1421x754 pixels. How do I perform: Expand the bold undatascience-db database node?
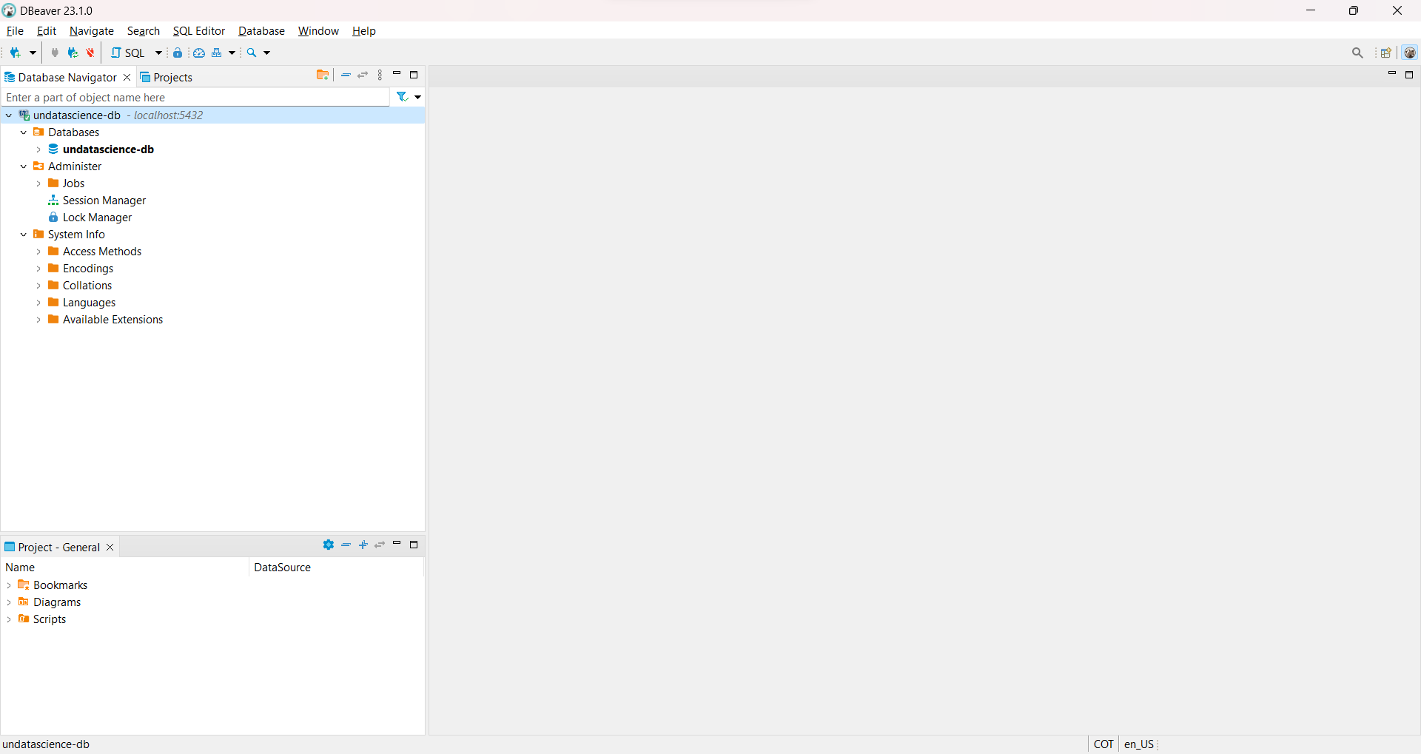click(x=38, y=149)
